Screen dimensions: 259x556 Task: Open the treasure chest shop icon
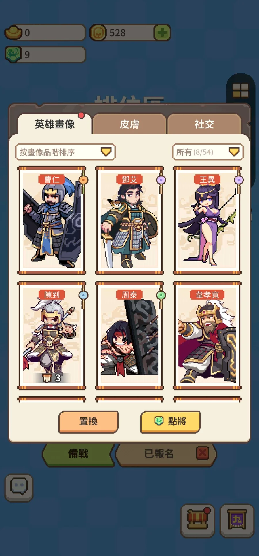click(x=198, y=521)
